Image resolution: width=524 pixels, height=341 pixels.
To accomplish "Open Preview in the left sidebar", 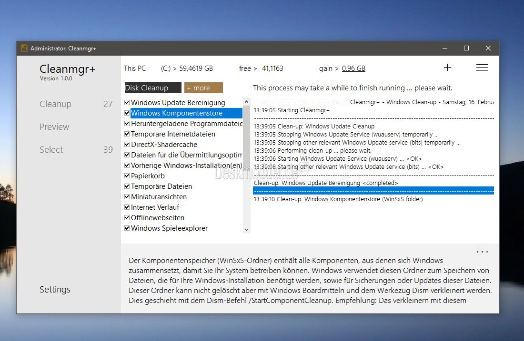I will coord(54,127).
